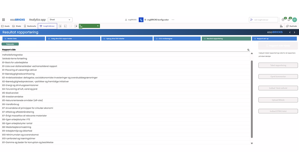Image resolution: width=299 pixels, height=168 pixels.
Task: Click the list scroll-up arrow
Action: coord(252,54)
